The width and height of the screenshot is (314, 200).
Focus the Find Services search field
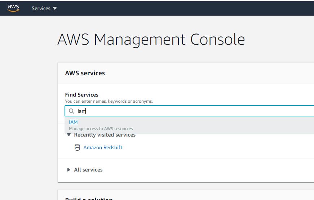coord(189,111)
